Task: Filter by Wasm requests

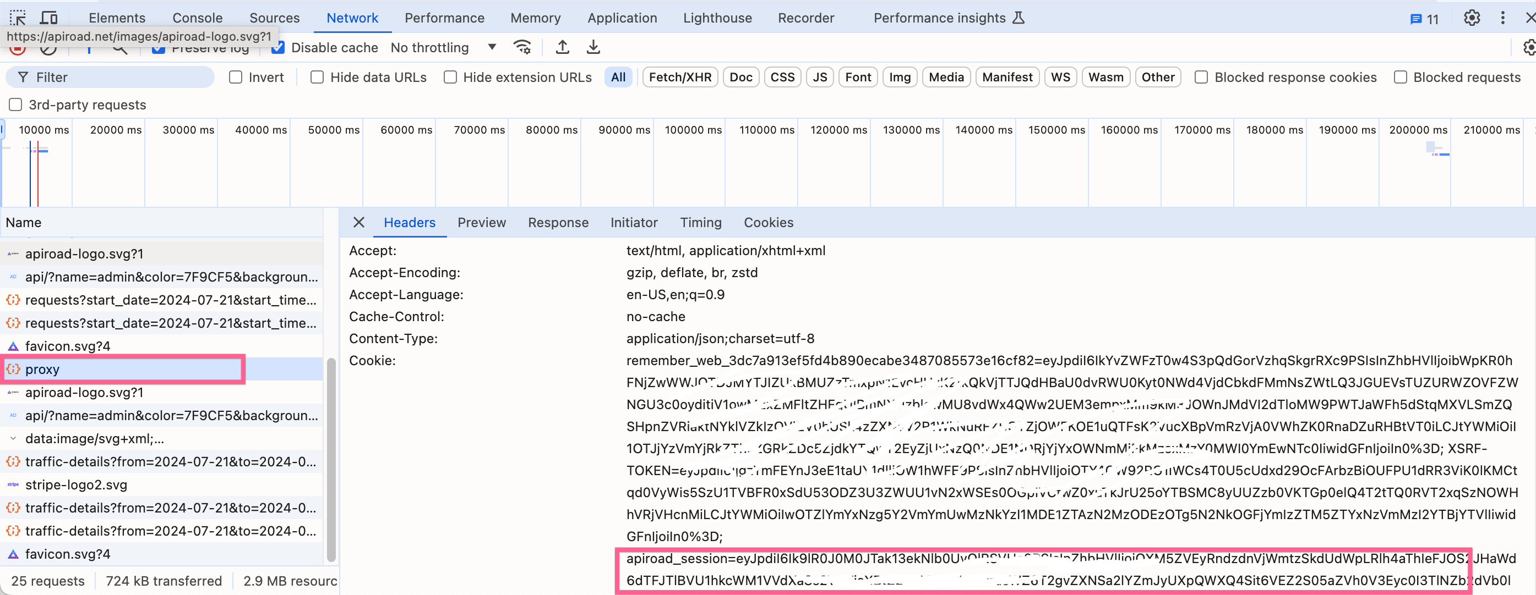Action: coord(1105,78)
